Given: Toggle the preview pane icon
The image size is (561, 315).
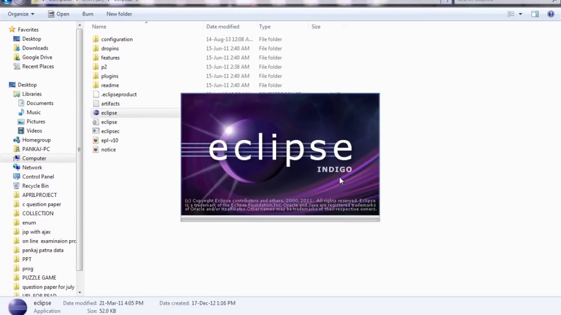Looking at the screenshot, I should [x=535, y=14].
